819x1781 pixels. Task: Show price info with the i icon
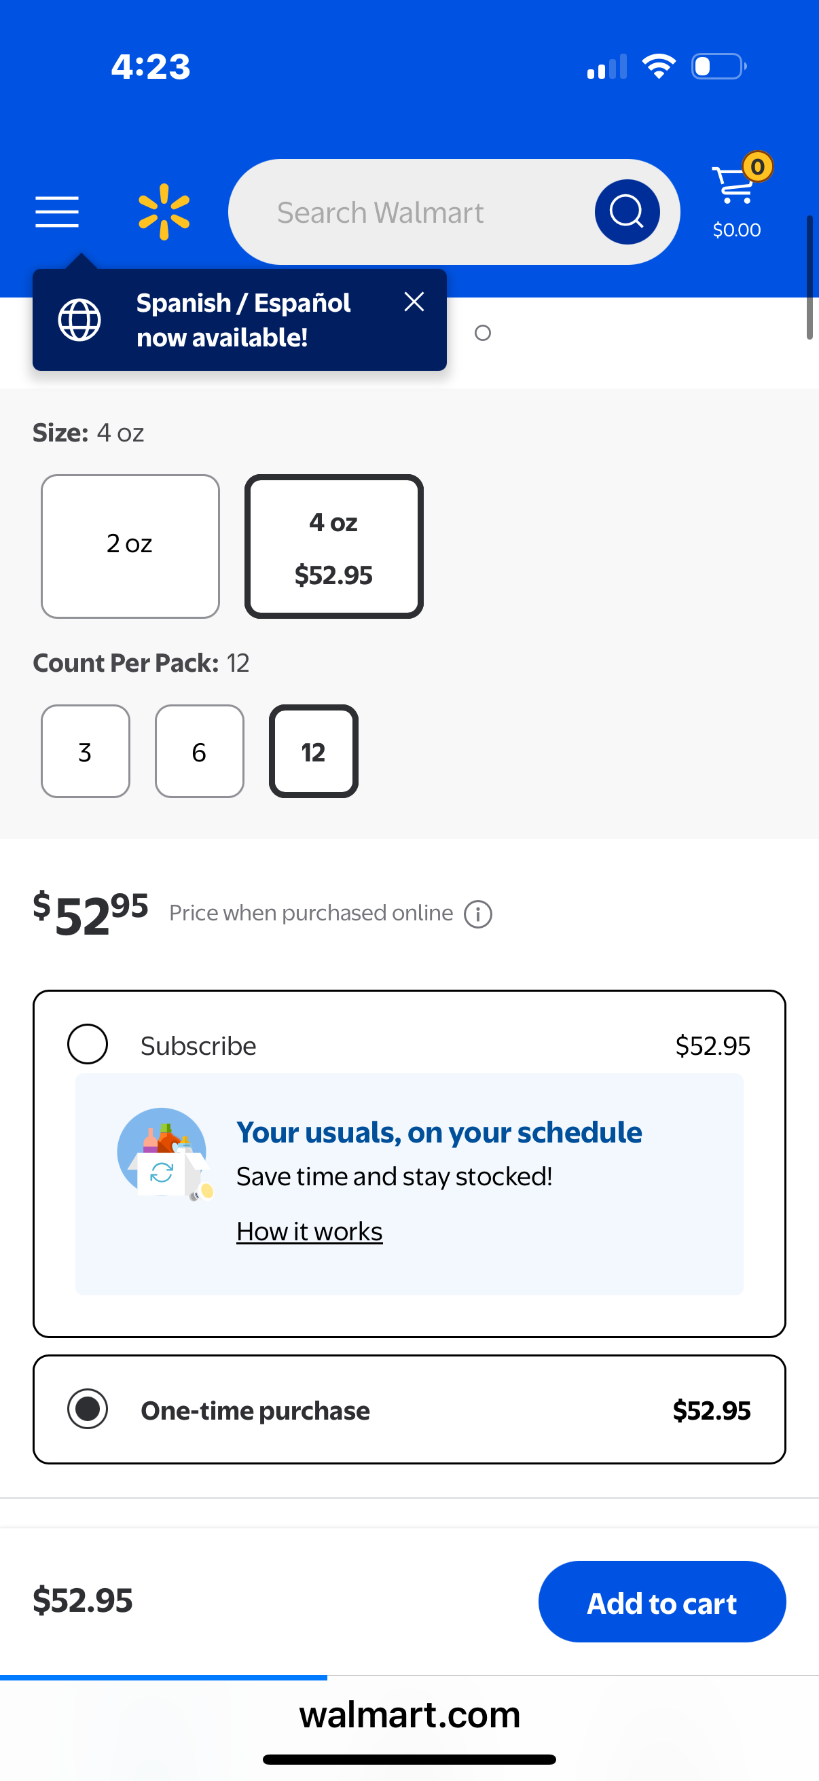[x=477, y=914]
